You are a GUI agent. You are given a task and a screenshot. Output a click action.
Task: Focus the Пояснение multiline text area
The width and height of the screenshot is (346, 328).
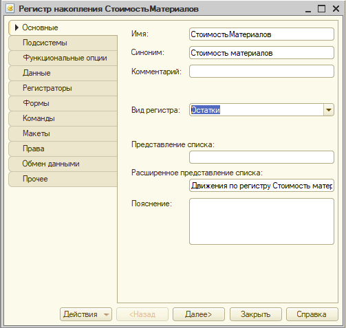(261, 221)
